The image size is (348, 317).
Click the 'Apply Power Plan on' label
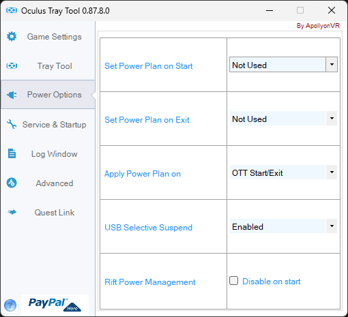coord(143,174)
